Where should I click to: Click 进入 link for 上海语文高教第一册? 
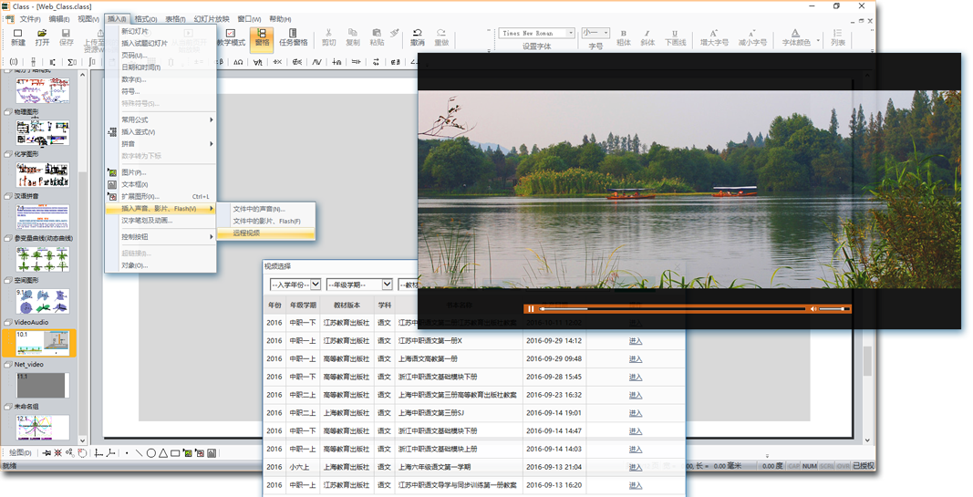pyautogui.click(x=636, y=359)
